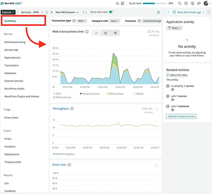Open Distributed tracing in the sidebar
Viewport: 212px width, 194px height.
(x=15, y=42)
